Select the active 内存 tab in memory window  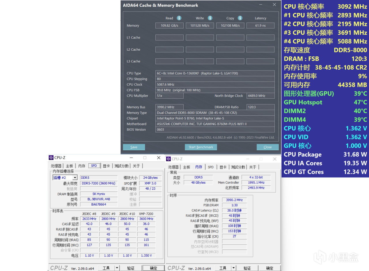coord(199,167)
